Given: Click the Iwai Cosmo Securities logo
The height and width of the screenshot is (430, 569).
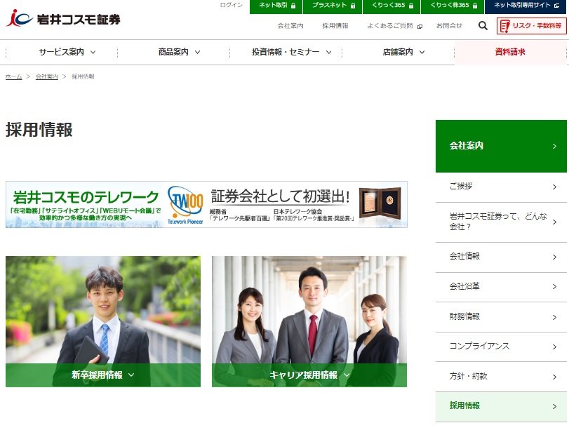Looking at the screenshot, I should point(63,18).
